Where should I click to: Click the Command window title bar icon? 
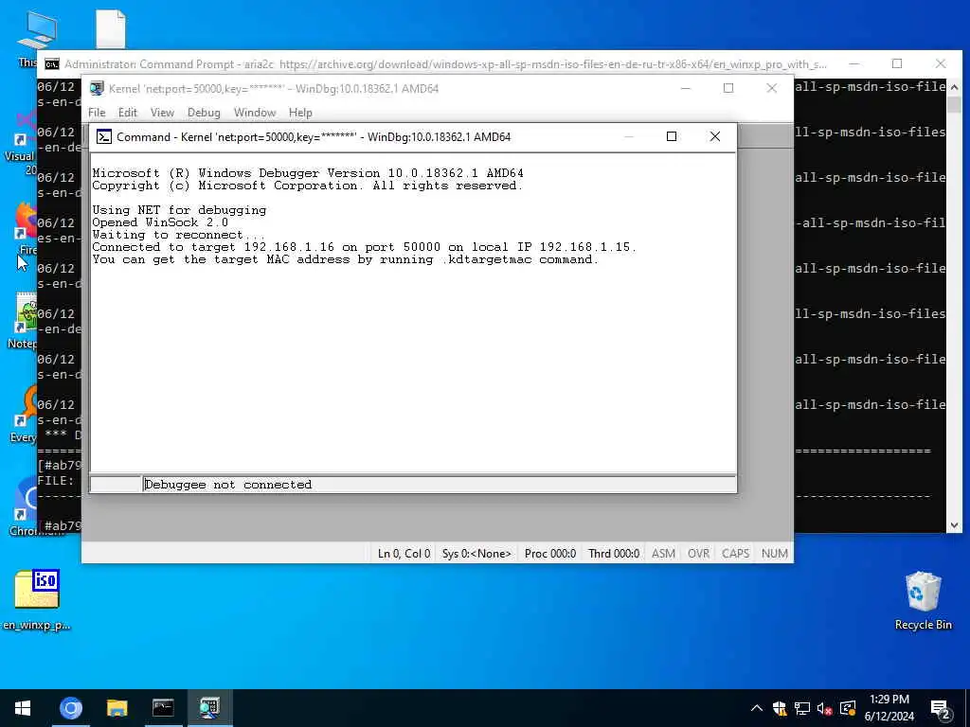pos(104,136)
